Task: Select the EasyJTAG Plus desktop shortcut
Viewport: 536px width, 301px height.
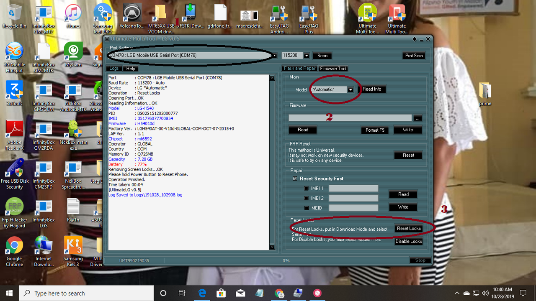Action: pos(309,19)
